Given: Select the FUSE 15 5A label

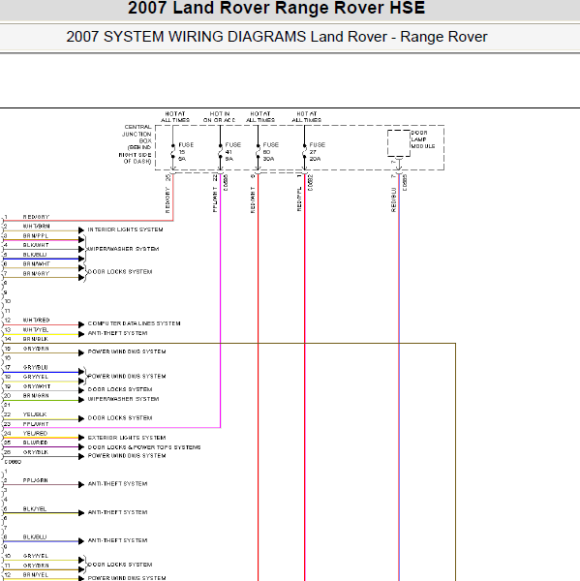Looking at the screenshot, I should point(186,152).
